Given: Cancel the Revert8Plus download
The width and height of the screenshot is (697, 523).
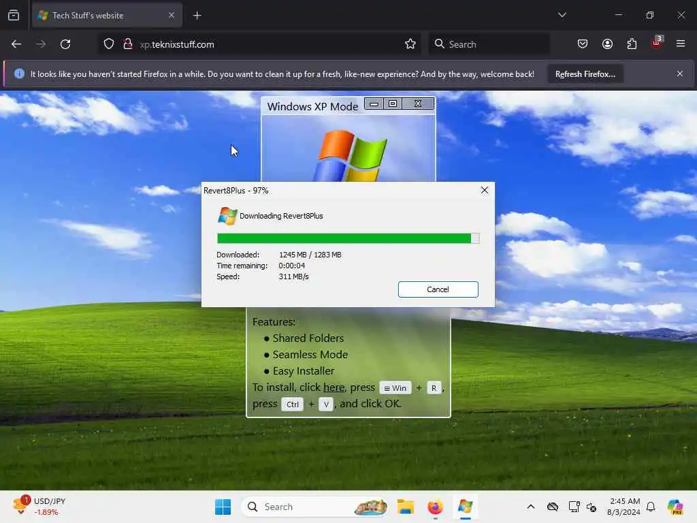Looking at the screenshot, I should [x=438, y=289].
